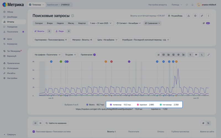221x138 pixels.
Task: Select the Неделя period tab
Action: point(60,23)
